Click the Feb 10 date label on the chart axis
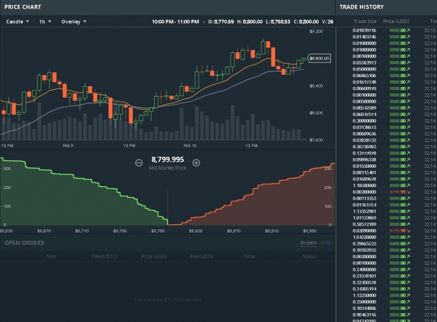 (x=190, y=146)
